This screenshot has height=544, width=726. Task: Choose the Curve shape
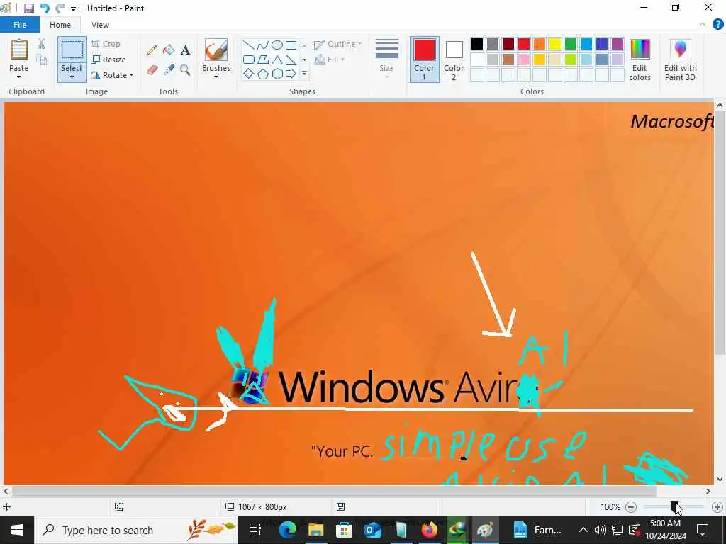(263, 45)
